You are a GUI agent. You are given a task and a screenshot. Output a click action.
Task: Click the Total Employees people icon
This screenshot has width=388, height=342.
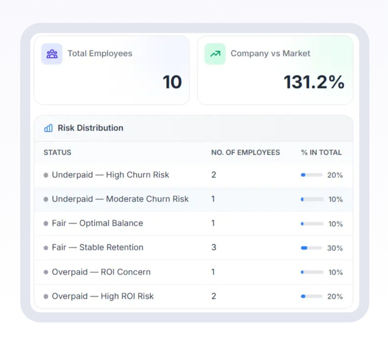click(52, 53)
